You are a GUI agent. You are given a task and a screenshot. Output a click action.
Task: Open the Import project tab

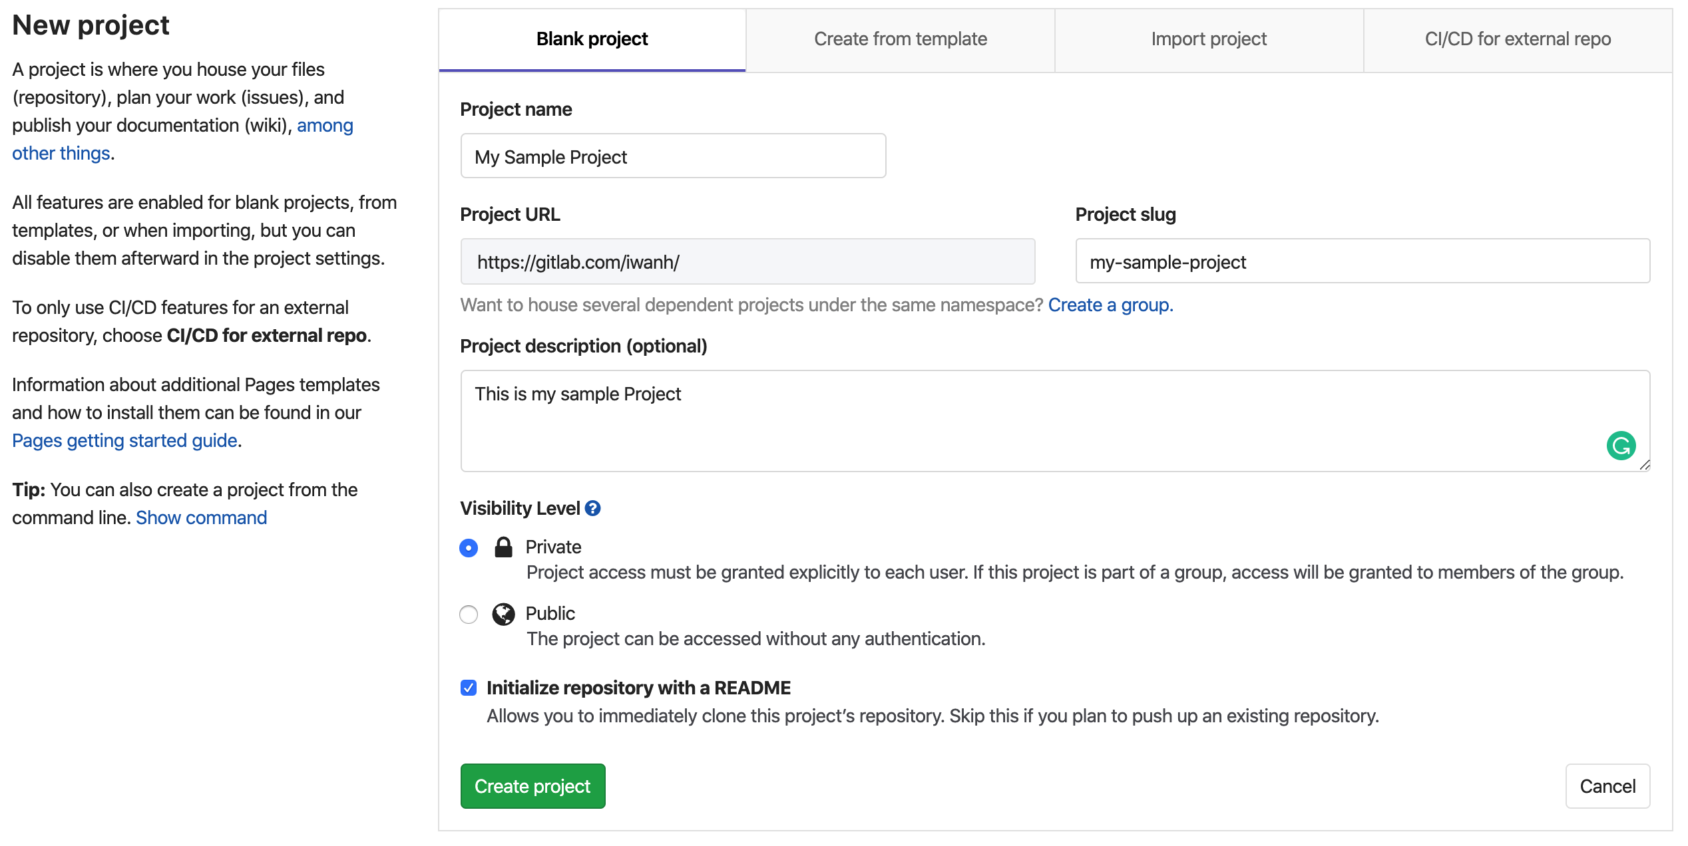click(1209, 39)
